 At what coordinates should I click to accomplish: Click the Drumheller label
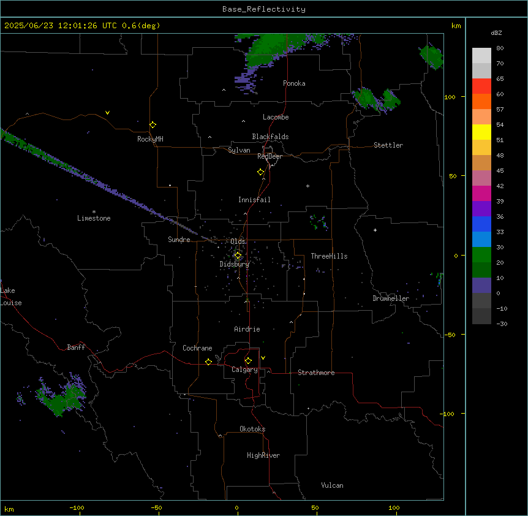[391, 298]
